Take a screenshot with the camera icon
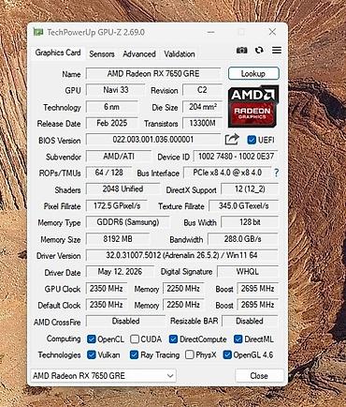346x407 pixels. [241, 50]
